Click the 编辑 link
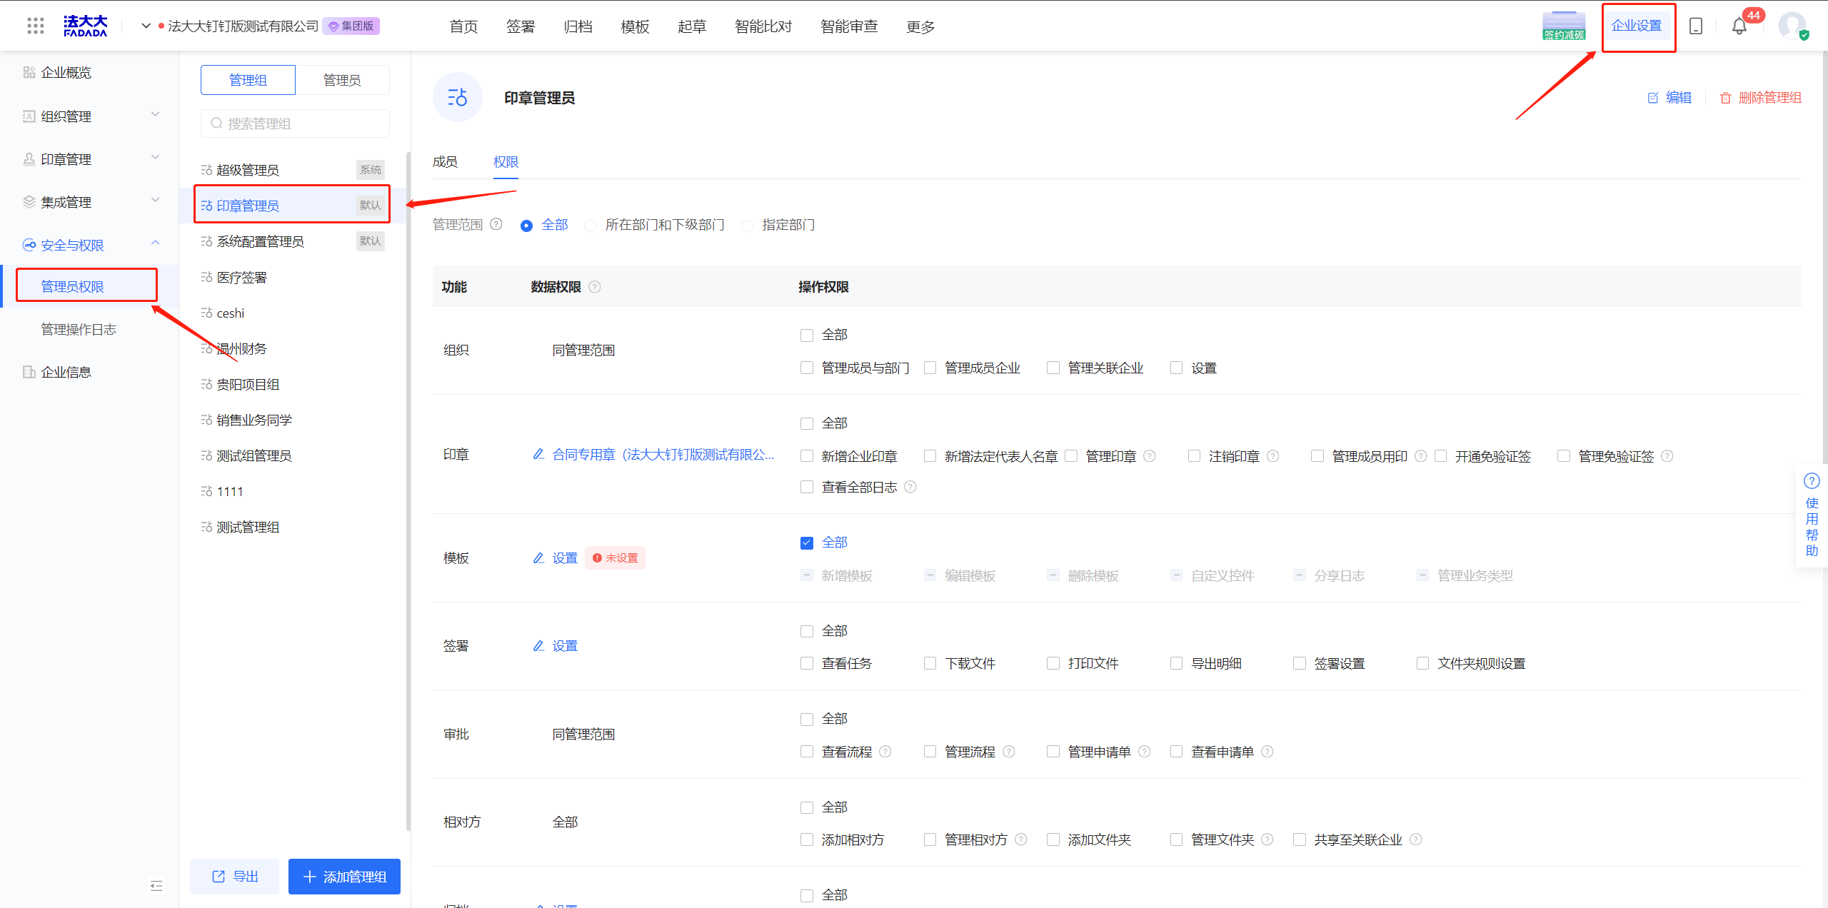 tap(1669, 98)
